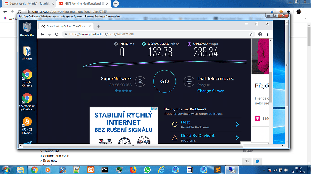
Task: Reload the speedtest.net page
Action: coord(57,34)
